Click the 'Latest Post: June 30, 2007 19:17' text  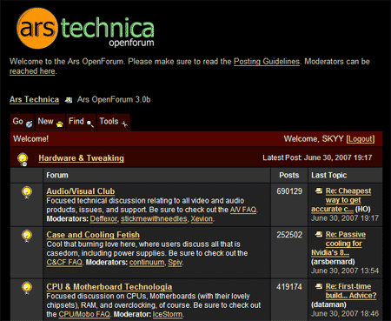(x=317, y=157)
